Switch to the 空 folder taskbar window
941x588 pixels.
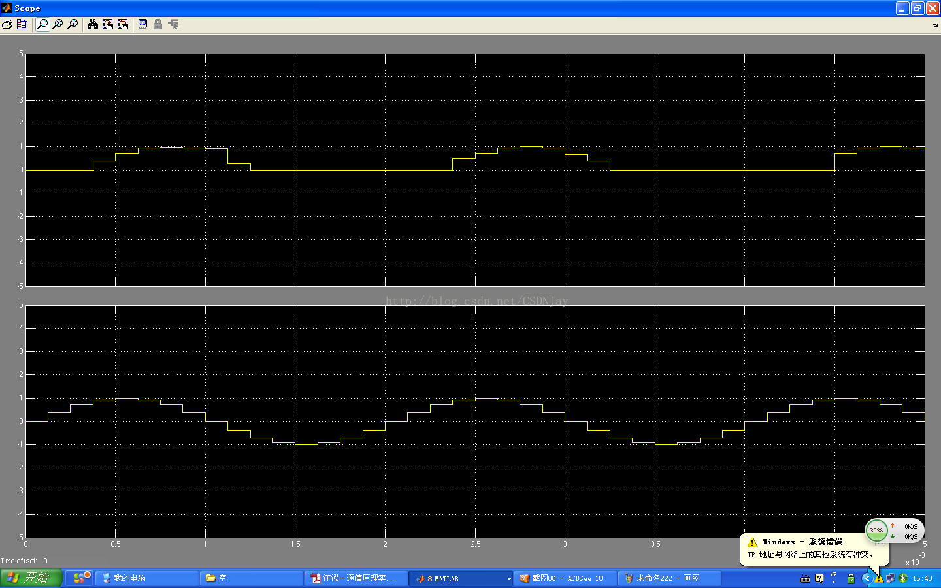[252, 578]
